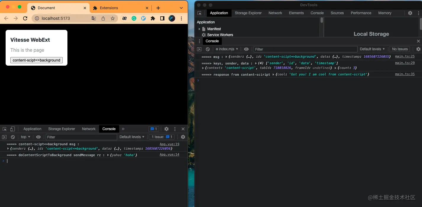Click the browser forward arrow

16,18
